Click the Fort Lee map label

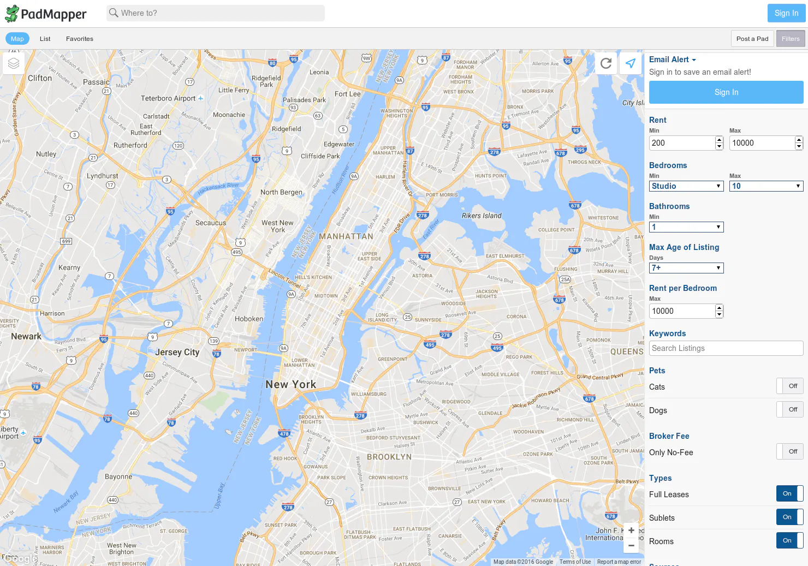pyautogui.click(x=348, y=94)
